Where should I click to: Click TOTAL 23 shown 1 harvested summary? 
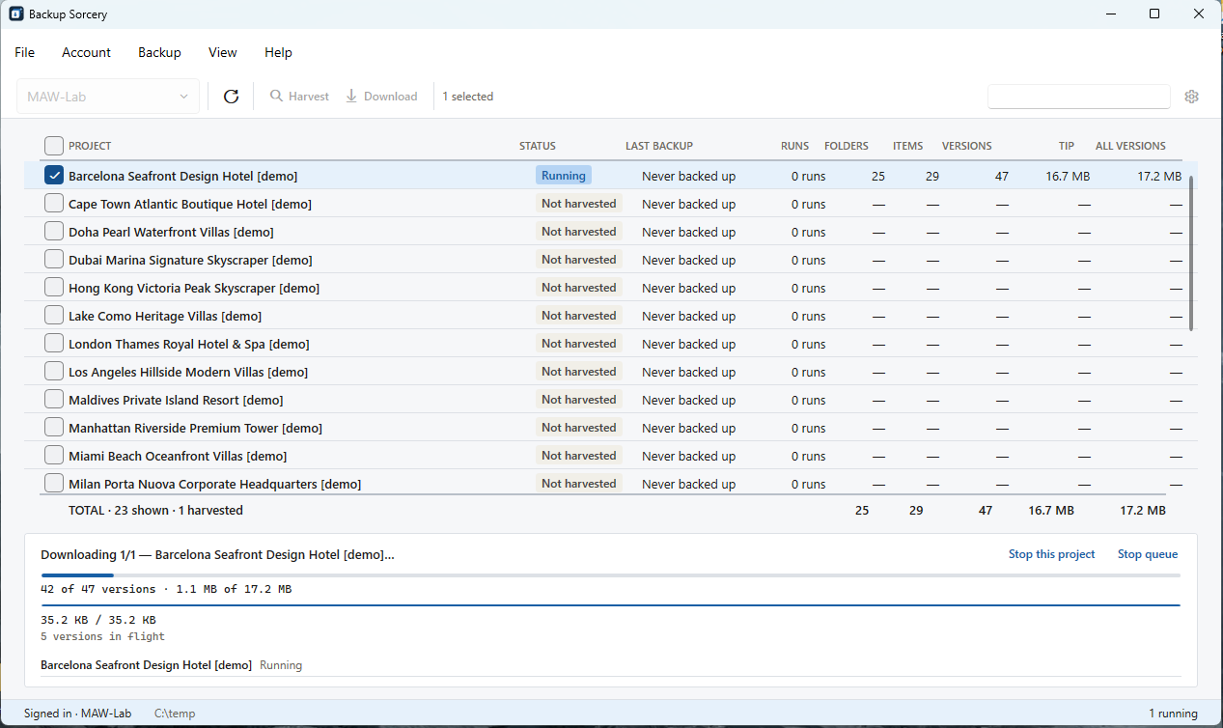coord(155,510)
